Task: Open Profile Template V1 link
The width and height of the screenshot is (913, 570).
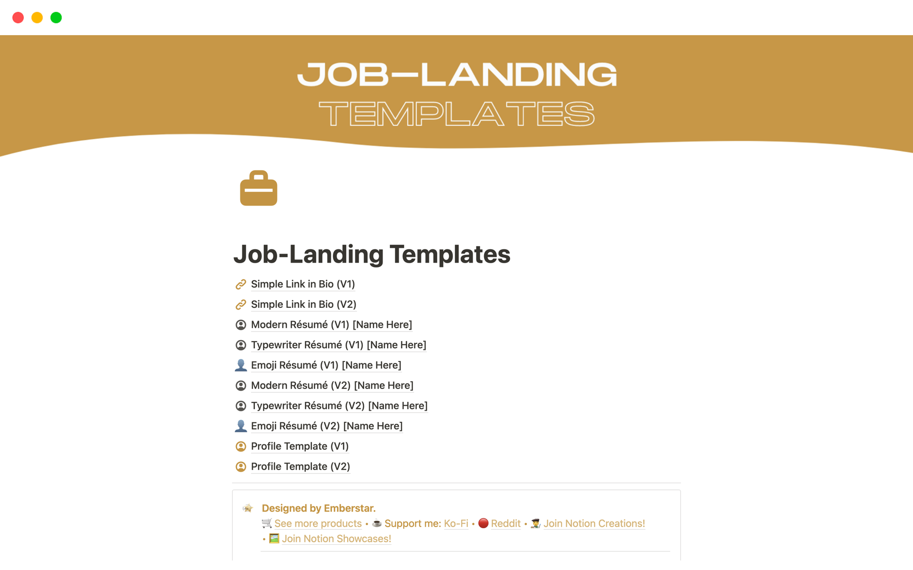Action: coord(300,445)
